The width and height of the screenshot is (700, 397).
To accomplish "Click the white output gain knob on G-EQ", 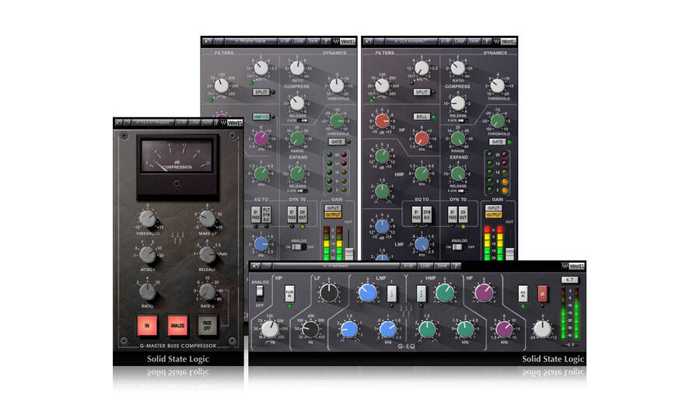I will (x=542, y=329).
